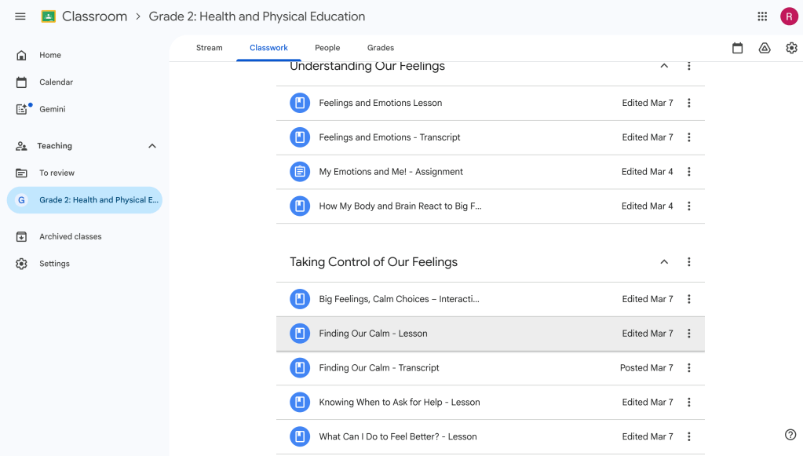Open the class Drive folder icon

(765, 49)
